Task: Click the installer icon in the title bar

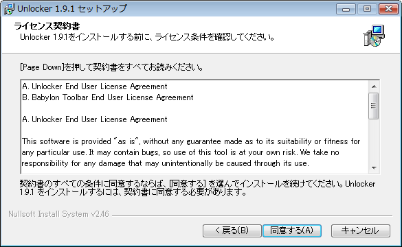Action: pos(9,9)
